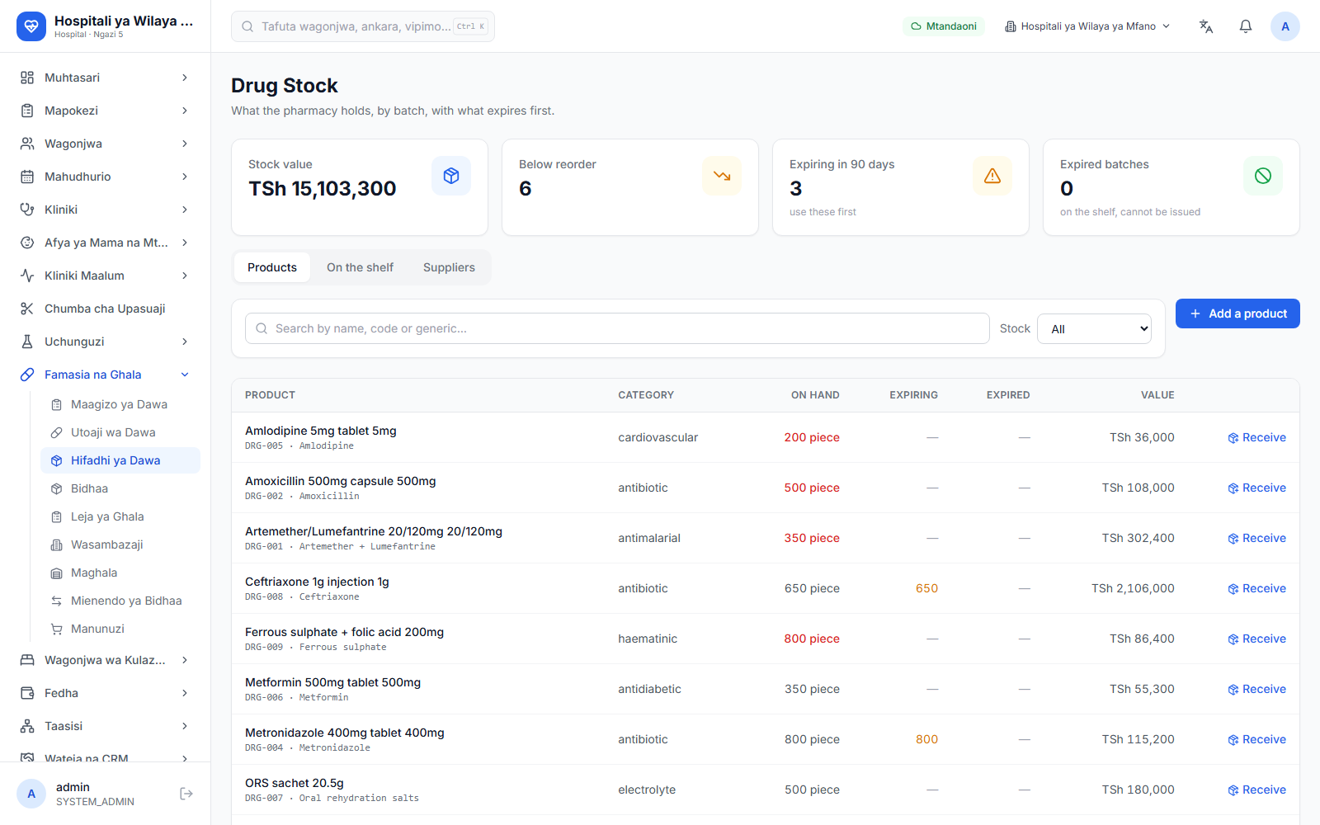Switch to the On the shelf tab
The width and height of the screenshot is (1320, 825).
360,267
